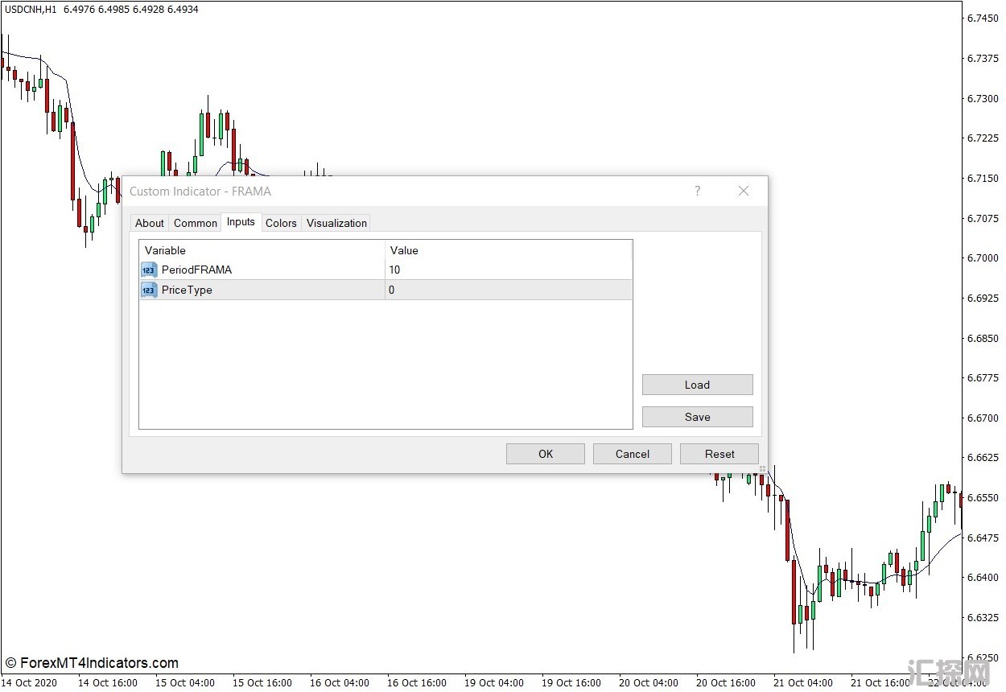Click the Load button
The height and width of the screenshot is (692, 1006).
(697, 385)
